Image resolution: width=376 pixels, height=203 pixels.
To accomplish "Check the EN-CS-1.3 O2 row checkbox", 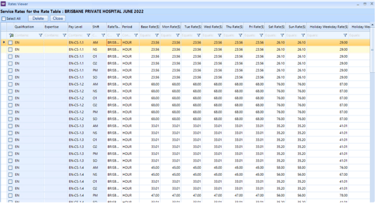I will pyautogui.click(x=10, y=147).
